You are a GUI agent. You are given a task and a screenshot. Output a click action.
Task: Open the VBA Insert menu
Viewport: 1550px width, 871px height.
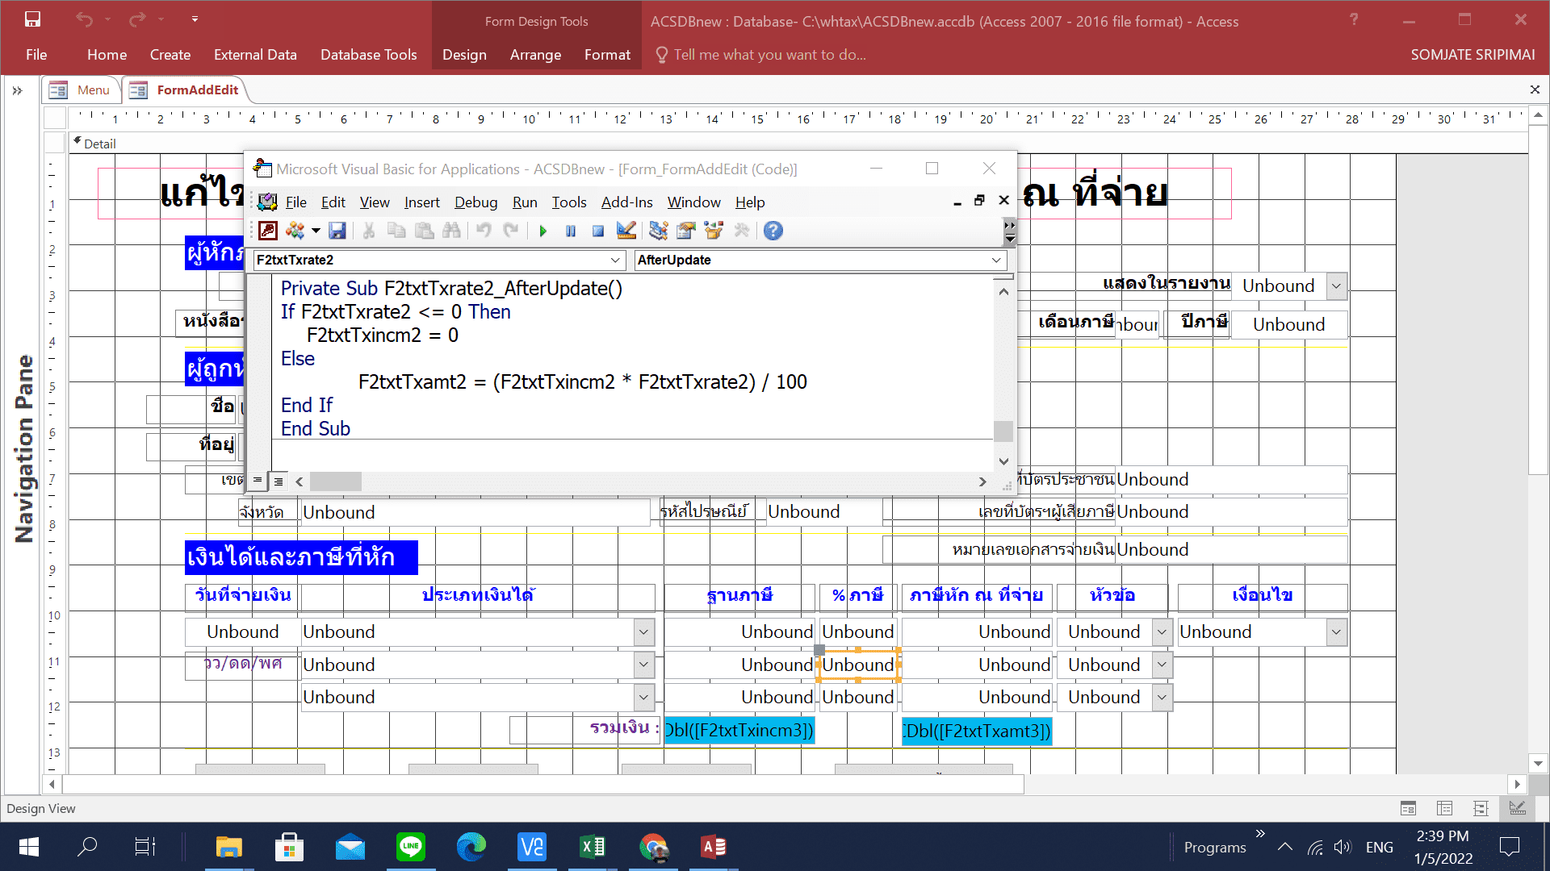pyautogui.click(x=422, y=202)
